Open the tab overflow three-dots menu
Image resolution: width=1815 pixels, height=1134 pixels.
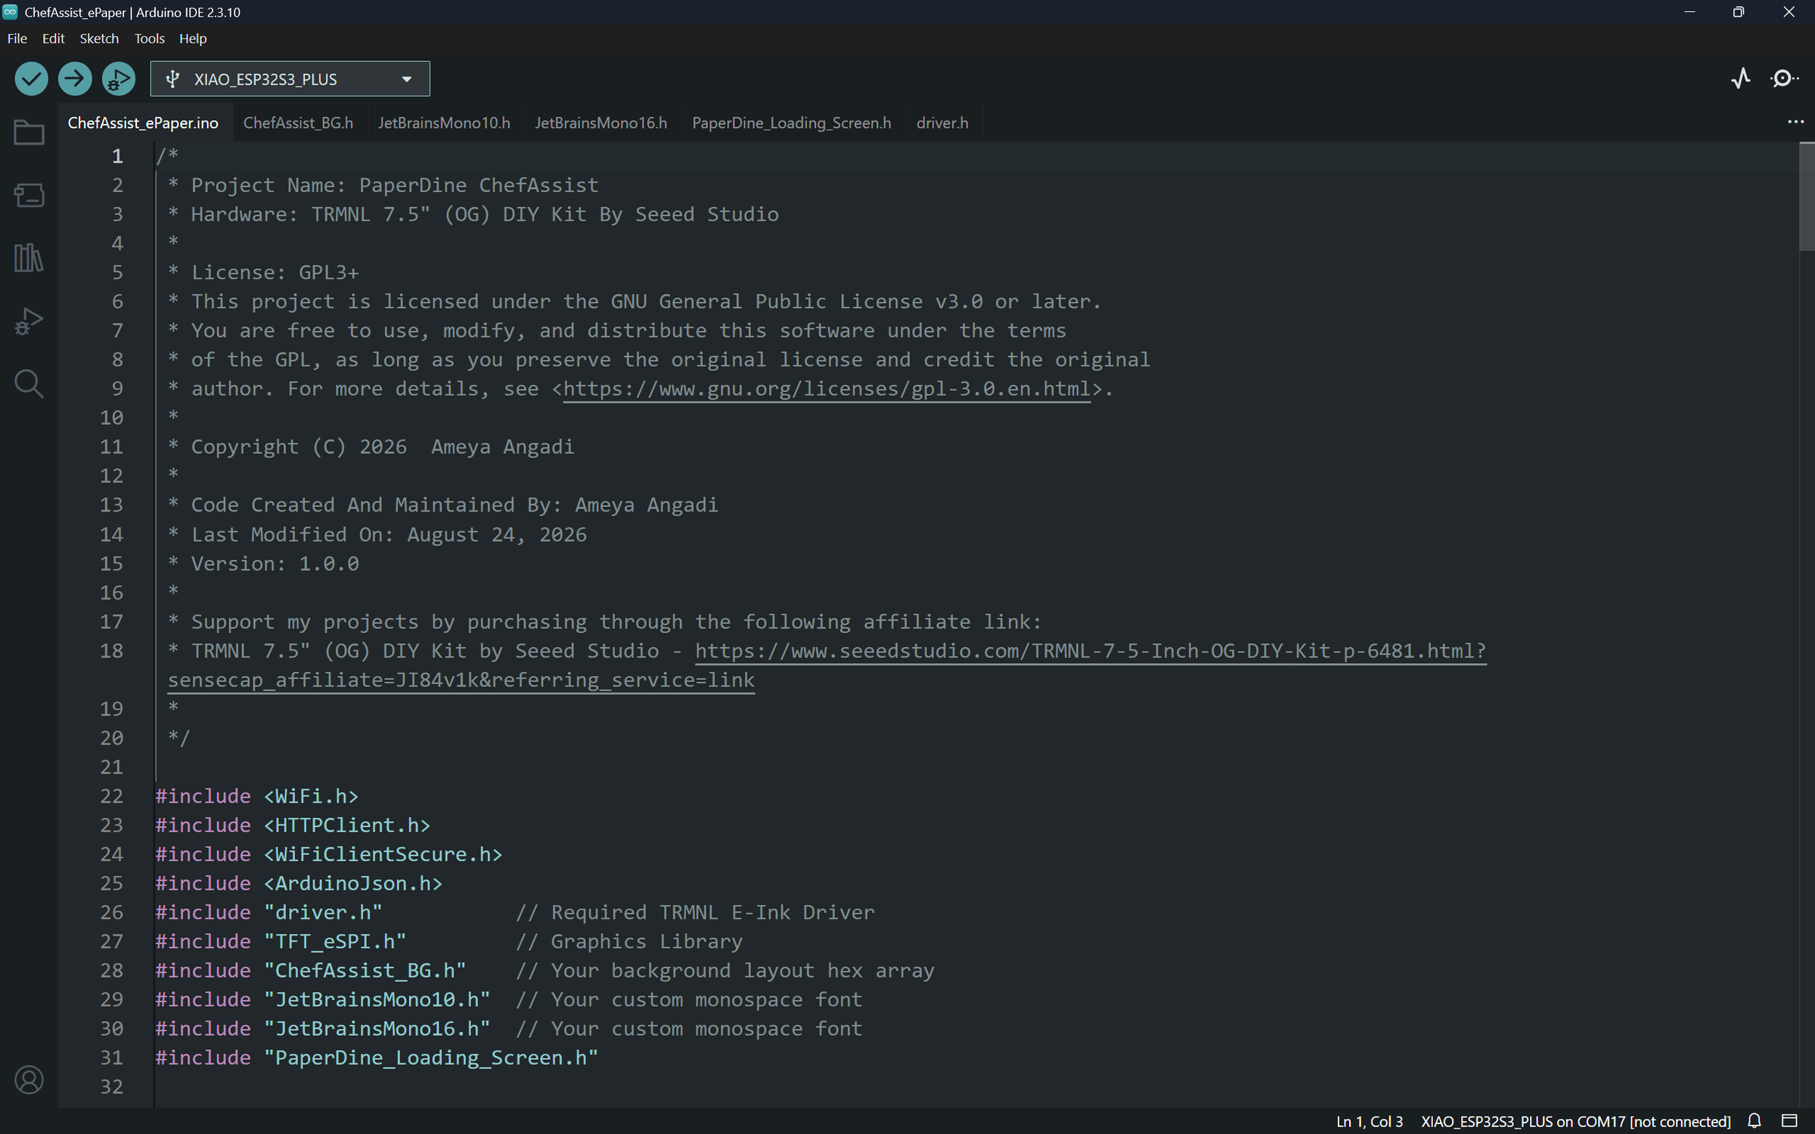click(1795, 122)
